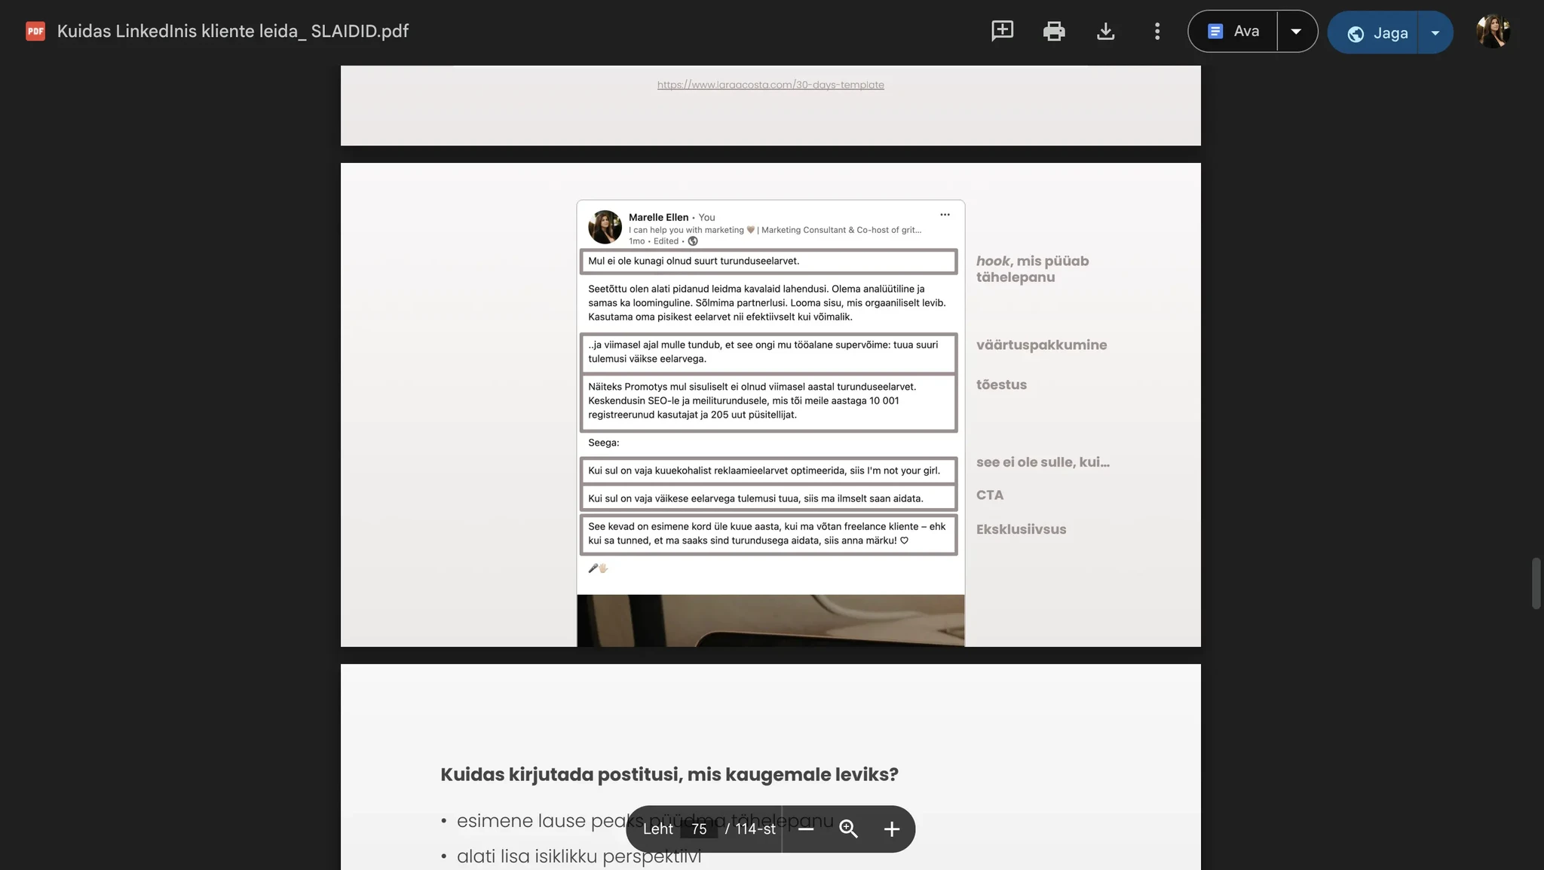
Task: Click the red PDF file icon
Action: click(x=35, y=31)
